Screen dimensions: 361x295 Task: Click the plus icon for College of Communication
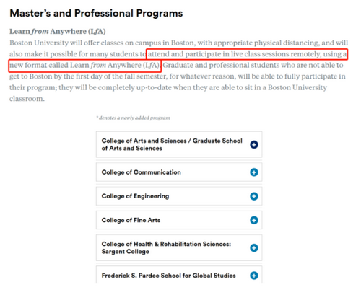[x=254, y=172]
